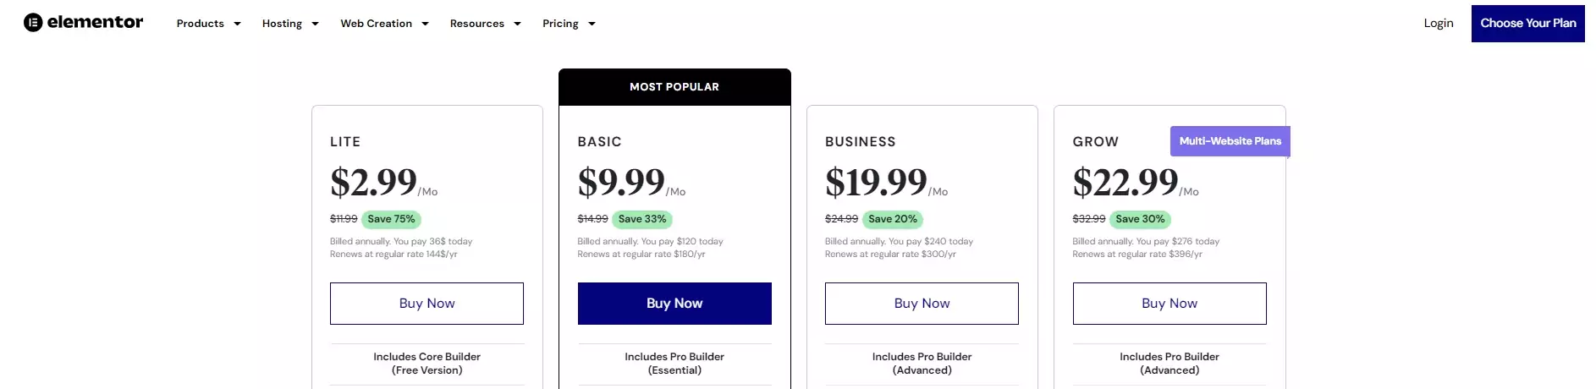Buy the Lite plan
This screenshot has width=1596, height=389.
coord(427,304)
